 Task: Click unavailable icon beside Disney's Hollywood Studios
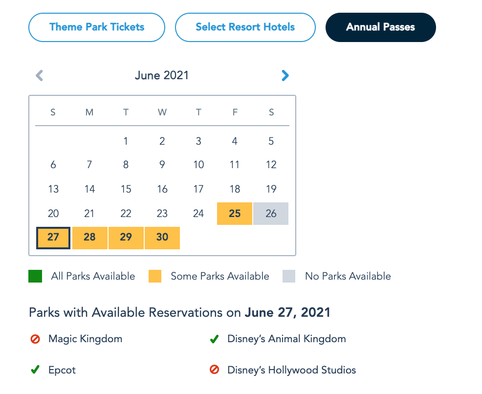[214, 370]
